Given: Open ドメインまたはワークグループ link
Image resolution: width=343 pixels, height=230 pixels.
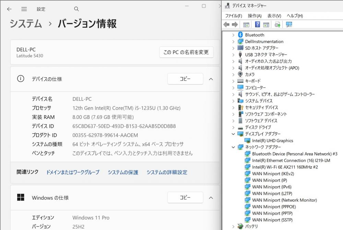Looking at the screenshot, I should pyautogui.click(x=73, y=172).
